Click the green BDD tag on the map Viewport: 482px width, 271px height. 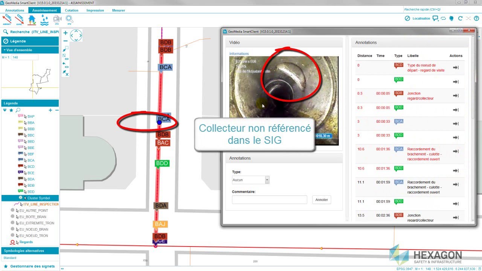point(162,163)
